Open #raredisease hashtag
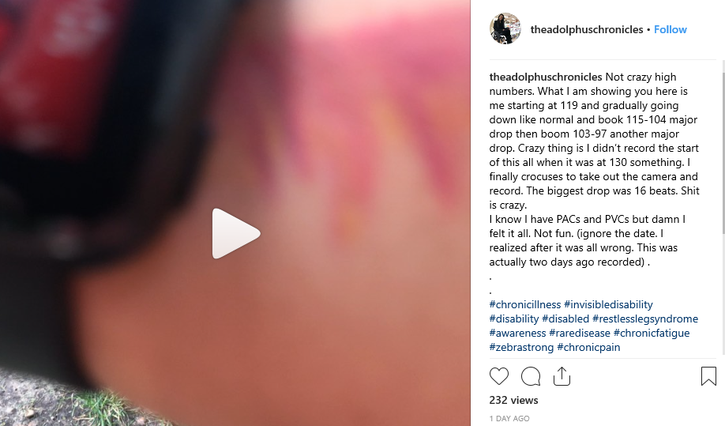Image resolution: width=725 pixels, height=426 pixels. coord(580,333)
